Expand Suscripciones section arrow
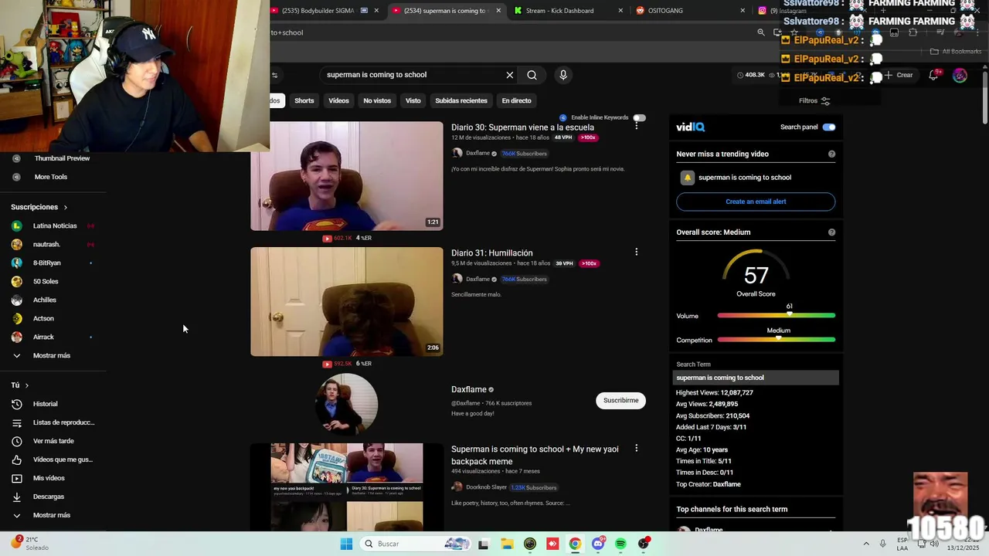 pyautogui.click(x=66, y=207)
